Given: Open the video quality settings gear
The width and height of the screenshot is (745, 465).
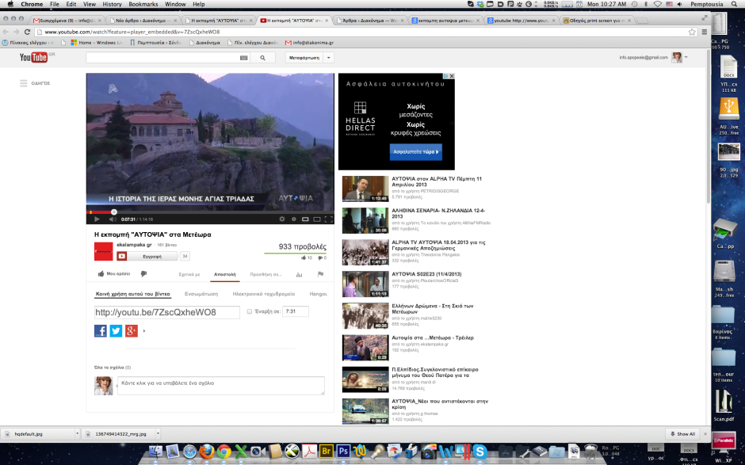Looking at the screenshot, I should coord(282,219).
